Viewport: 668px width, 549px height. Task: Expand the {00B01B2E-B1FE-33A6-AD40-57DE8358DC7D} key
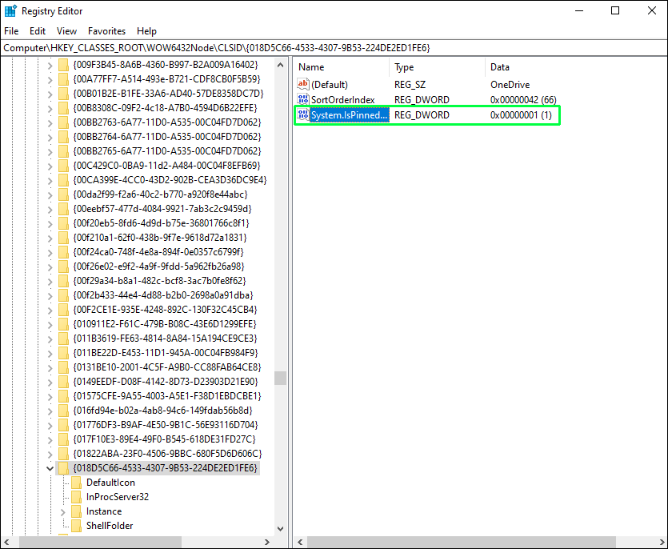[x=50, y=94]
